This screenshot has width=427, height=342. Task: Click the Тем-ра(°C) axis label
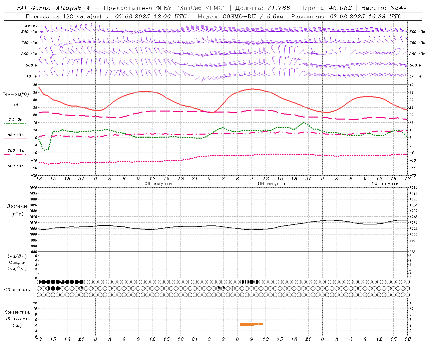16,95
